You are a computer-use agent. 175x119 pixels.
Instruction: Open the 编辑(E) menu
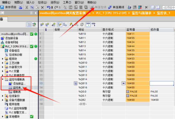[x=6, y=2]
